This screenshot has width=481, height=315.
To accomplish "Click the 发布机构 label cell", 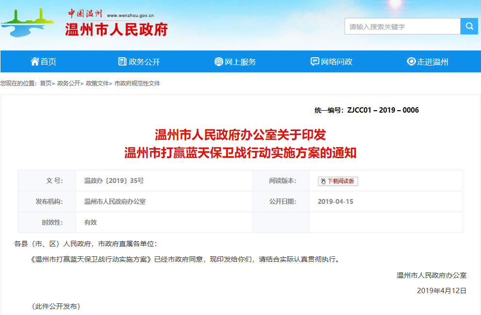I will click(x=47, y=201).
